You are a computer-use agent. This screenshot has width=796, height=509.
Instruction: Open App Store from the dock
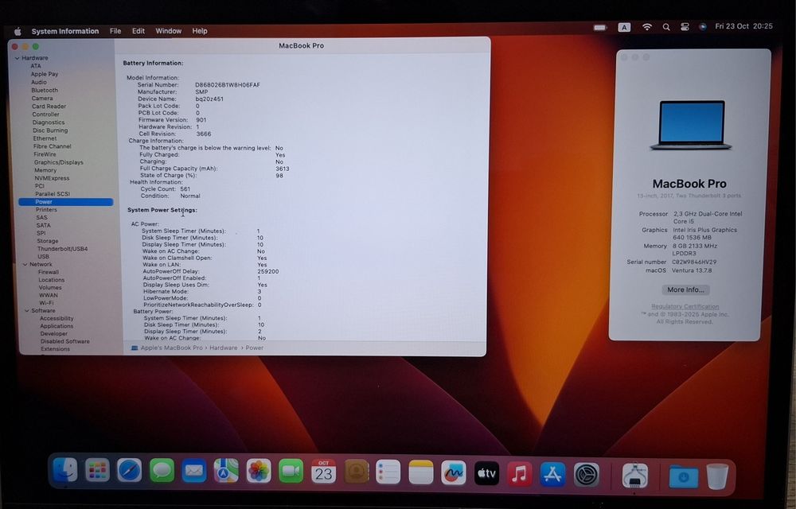pos(552,475)
